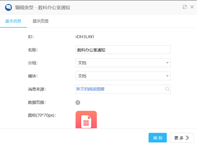Open the 新文档阅读提醒 link

[91, 89]
